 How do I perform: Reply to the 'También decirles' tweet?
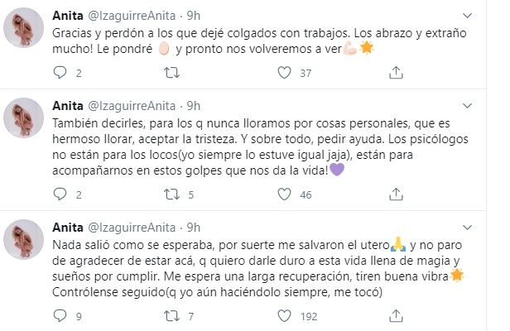pyautogui.click(x=60, y=194)
